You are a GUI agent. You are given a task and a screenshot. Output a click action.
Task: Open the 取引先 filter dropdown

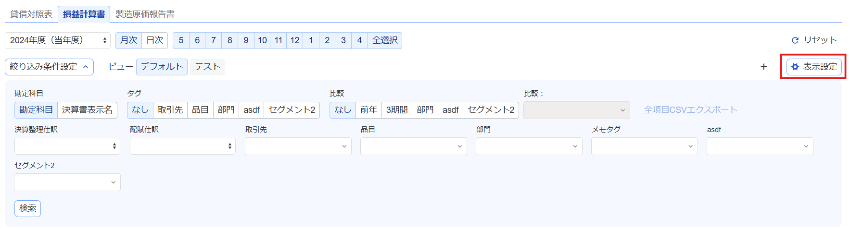click(298, 146)
